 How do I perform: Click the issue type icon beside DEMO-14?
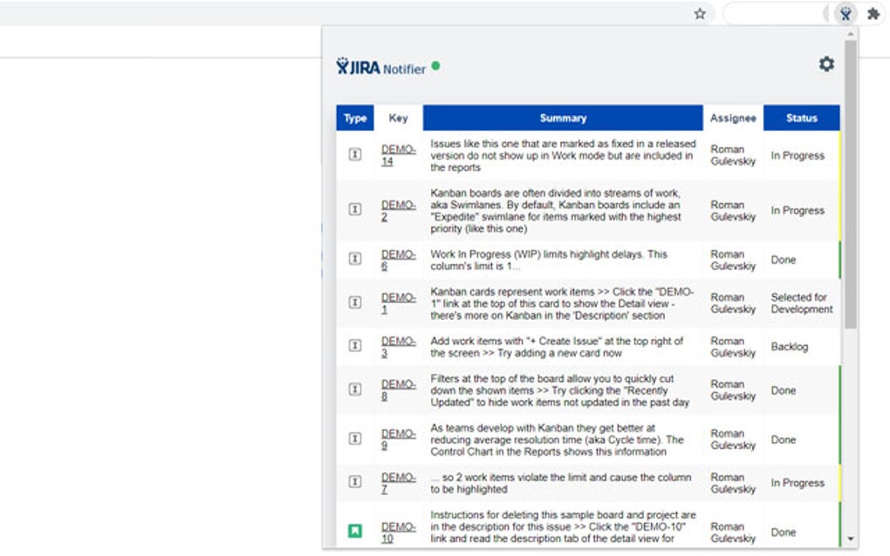pyautogui.click(x=354, y=155)
